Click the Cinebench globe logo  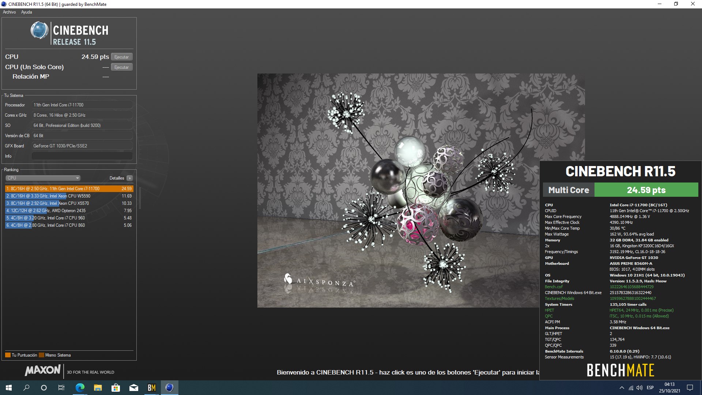click(x=39, y=30)
